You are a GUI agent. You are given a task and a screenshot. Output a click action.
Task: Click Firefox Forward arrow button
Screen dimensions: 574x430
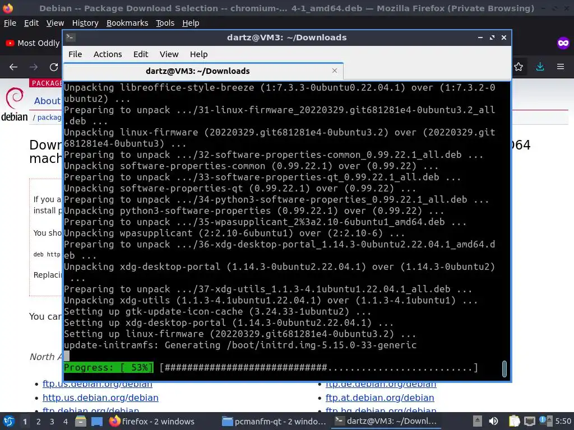(x=34, y=67)
